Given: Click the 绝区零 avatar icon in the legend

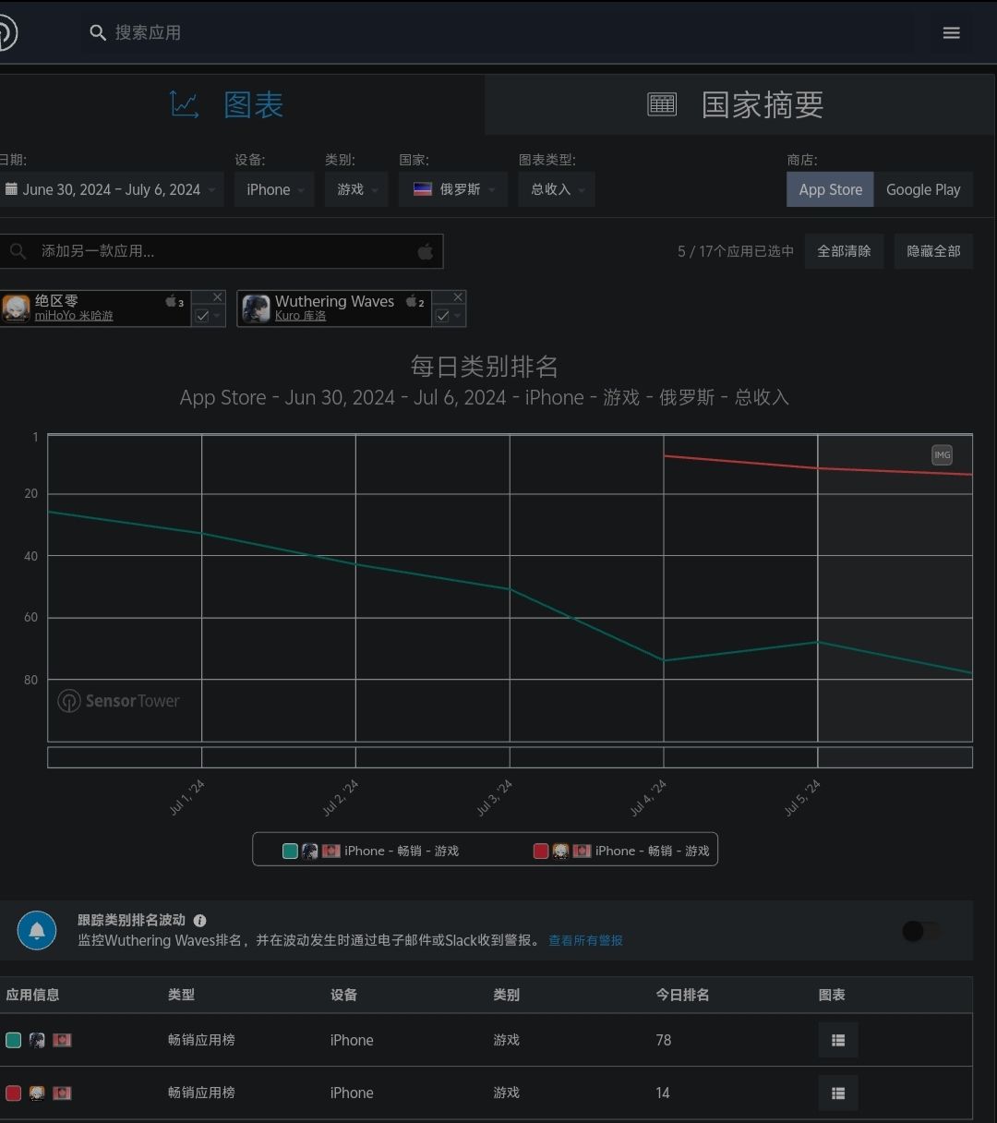Looking at the screenshot, I should click(x=560, y=851).
